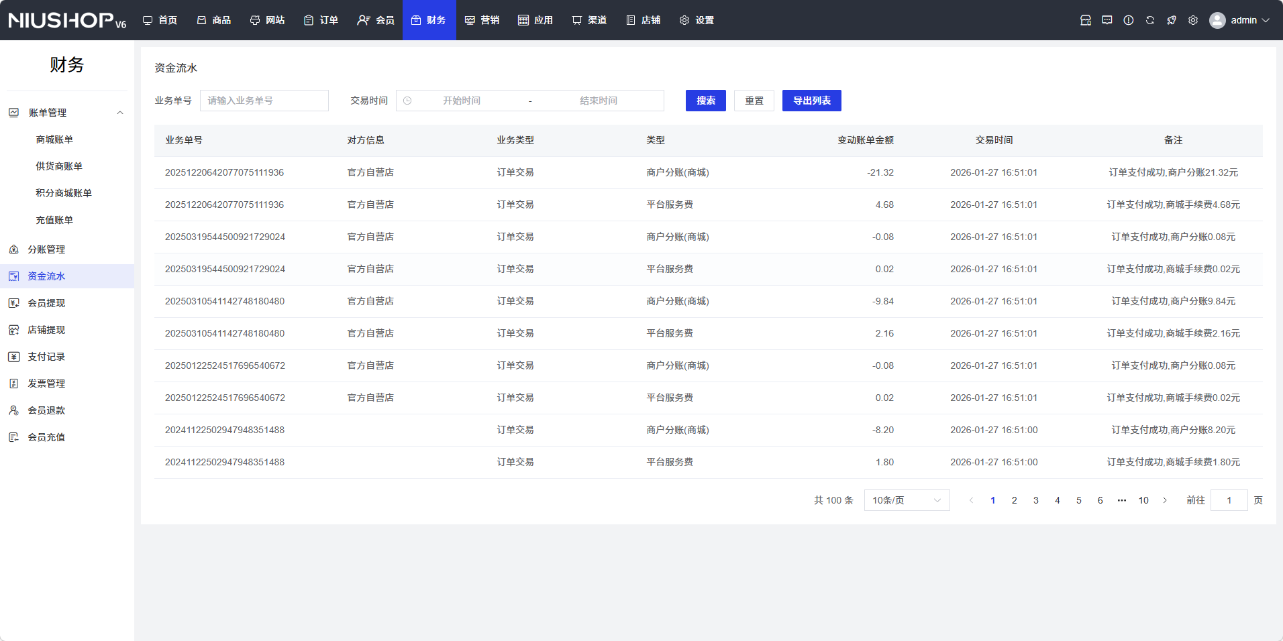Click the storefront icon in top bar

click(1085, 20)
